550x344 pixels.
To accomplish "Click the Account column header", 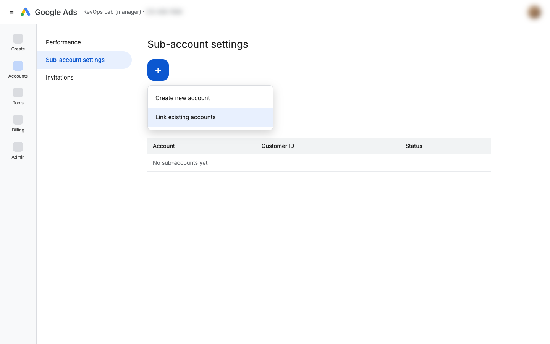I will coord(164,146).
